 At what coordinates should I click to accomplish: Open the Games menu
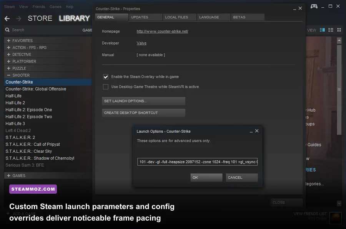[x=55, y=7]
